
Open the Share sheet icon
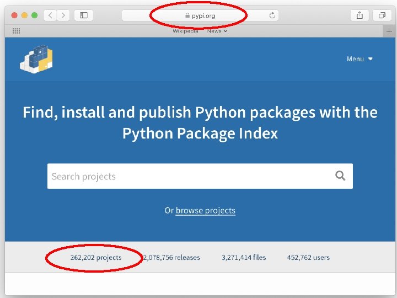point(360,15)
